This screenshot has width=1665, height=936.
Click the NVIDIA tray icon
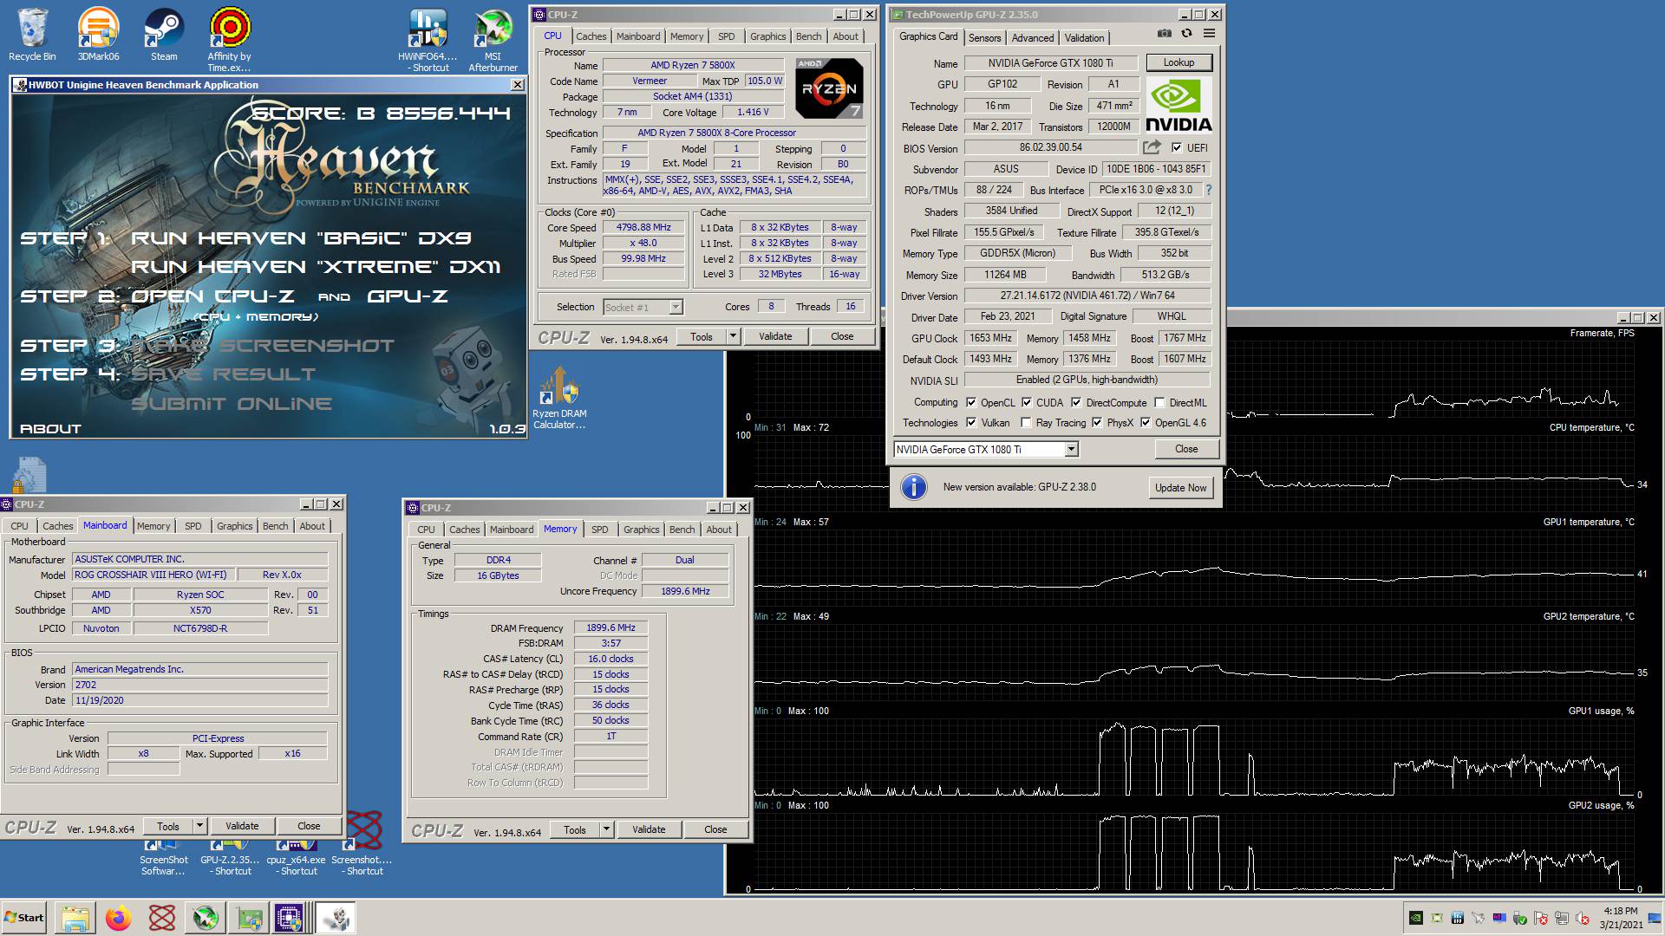pos(1415,918)
